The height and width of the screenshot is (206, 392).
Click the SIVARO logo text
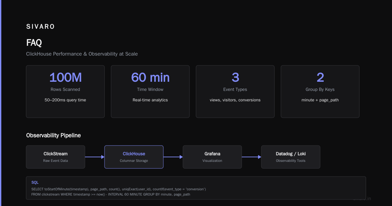tap(41, 27)
